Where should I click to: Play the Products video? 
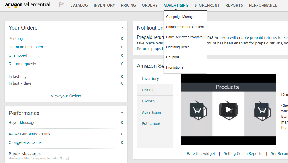(x=228, y=110)
